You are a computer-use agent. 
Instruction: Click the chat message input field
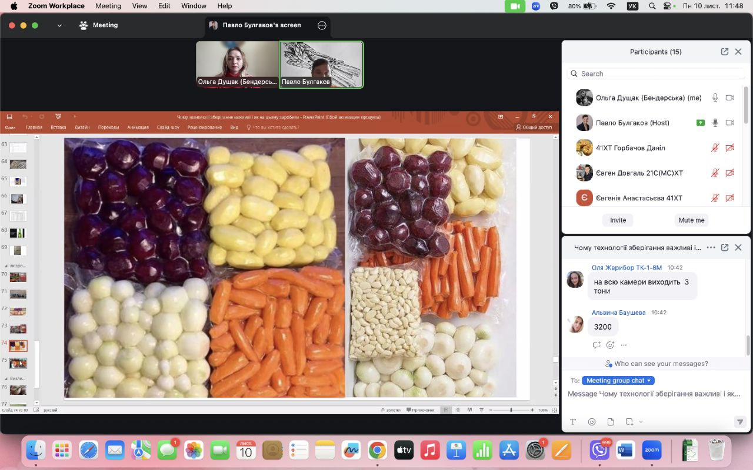coord(654,394)
